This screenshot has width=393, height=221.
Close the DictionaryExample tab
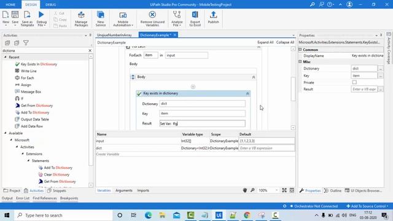(x=175, y=35)
